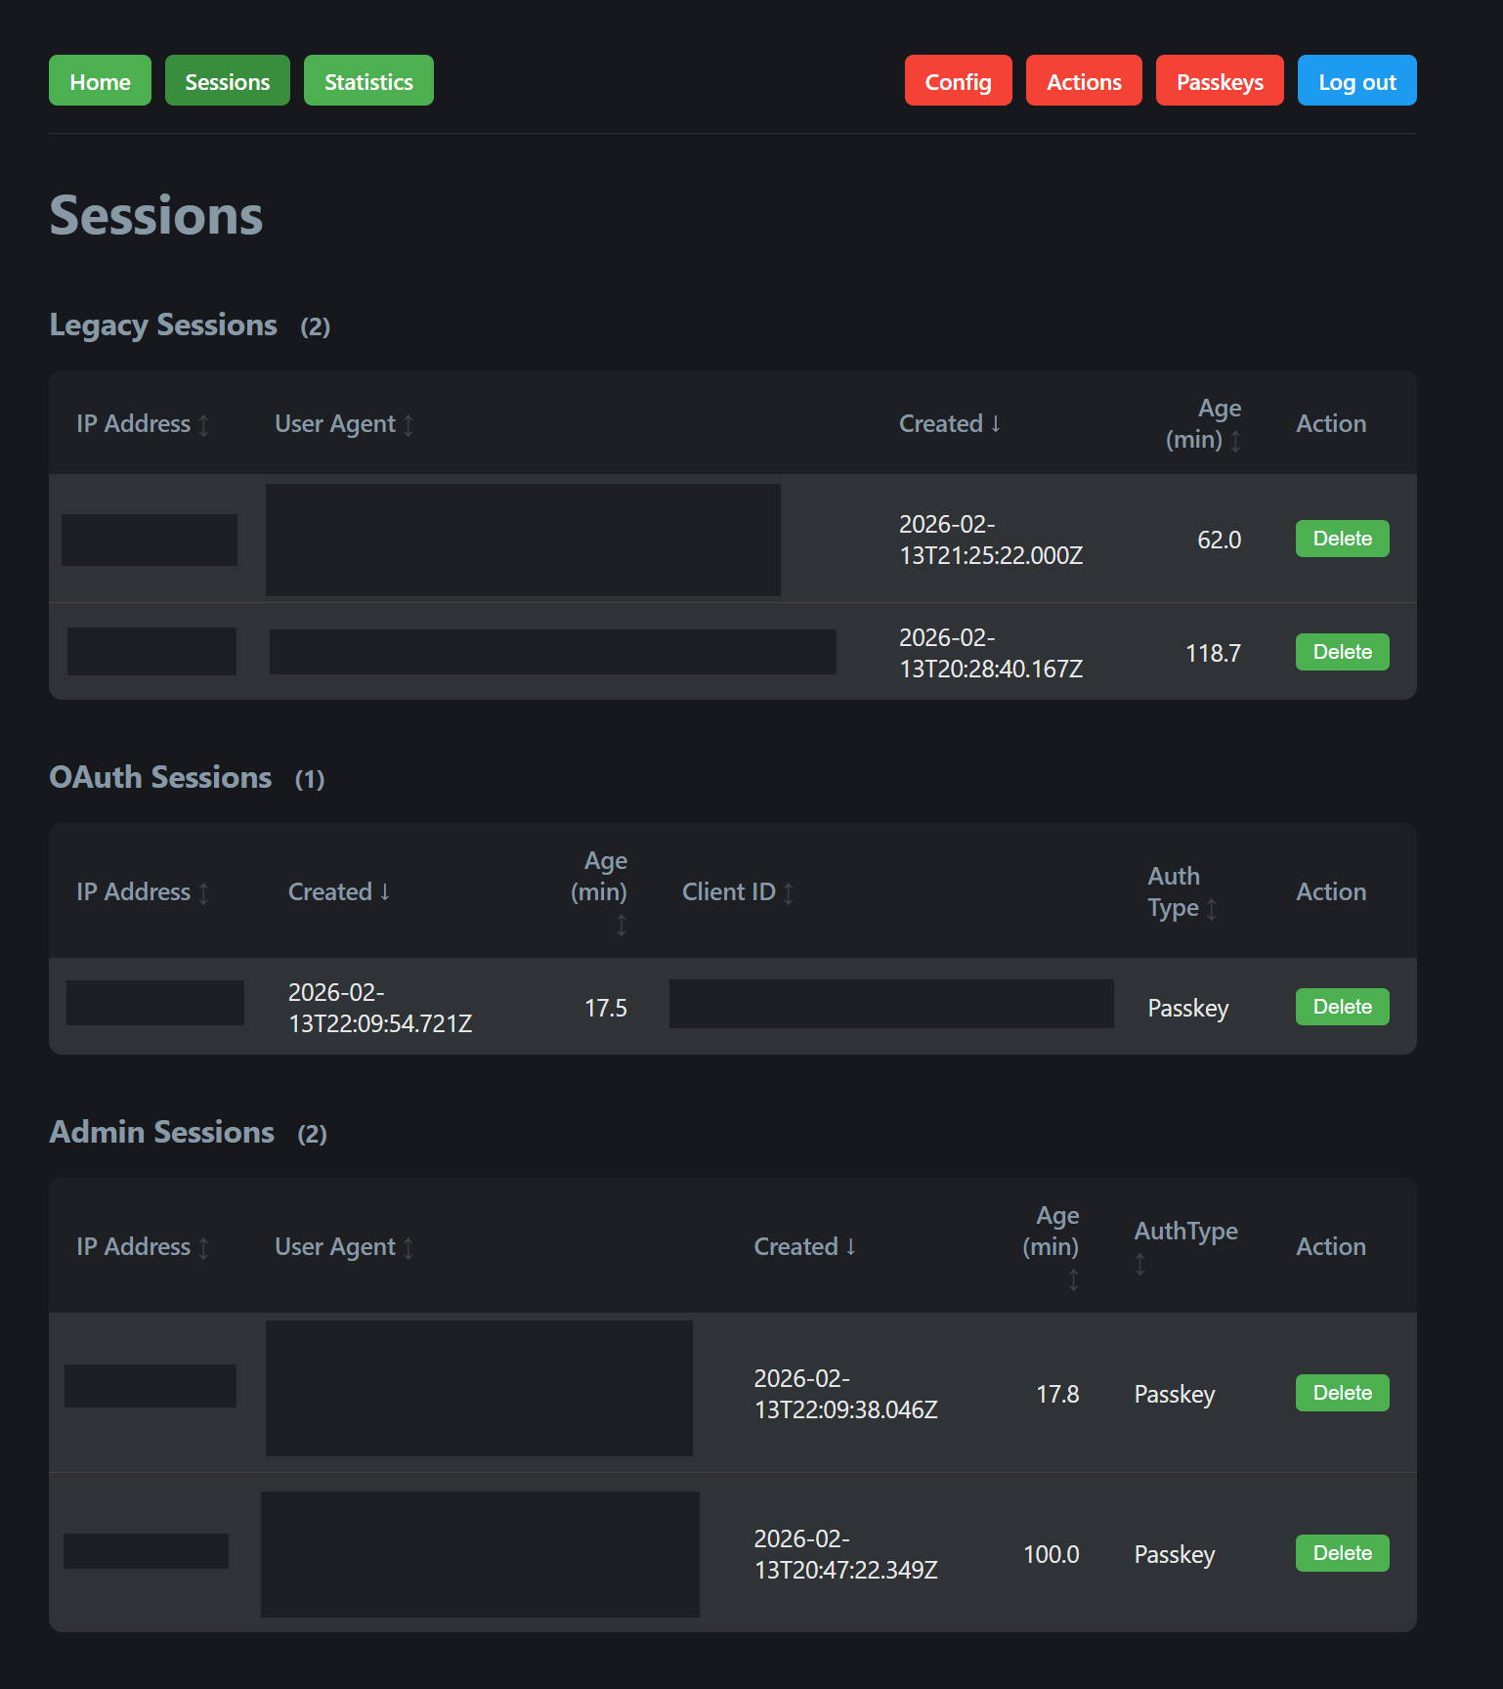Delete the OAuth Passkey session
1503x1689 pixels.
(x=1342, y=1007)
